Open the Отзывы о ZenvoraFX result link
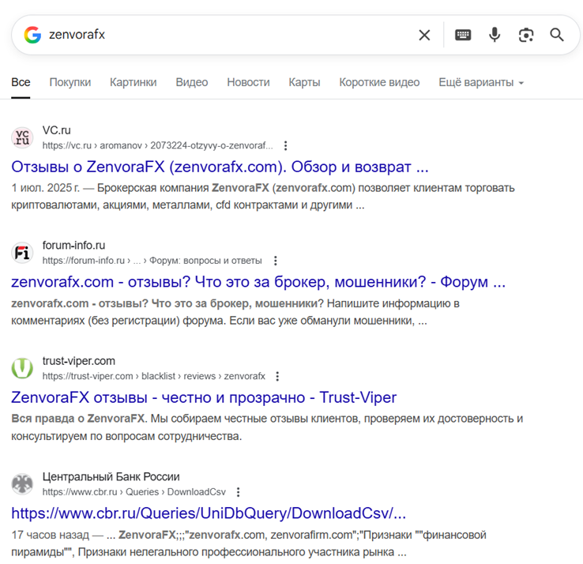583x564 pixels. pyautogui.click(x=220, y=167)
